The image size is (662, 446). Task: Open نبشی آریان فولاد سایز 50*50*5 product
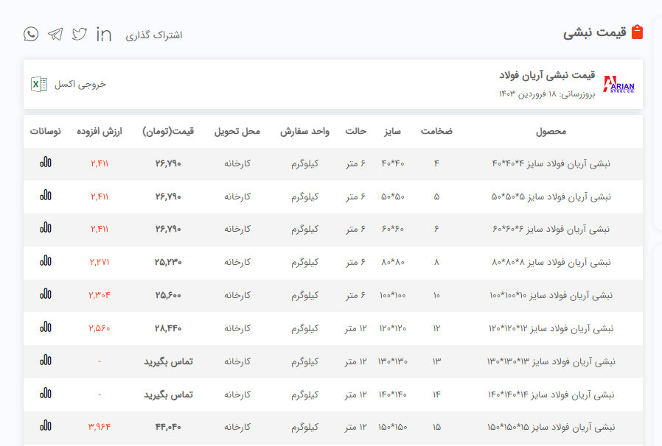pos(551,197)
